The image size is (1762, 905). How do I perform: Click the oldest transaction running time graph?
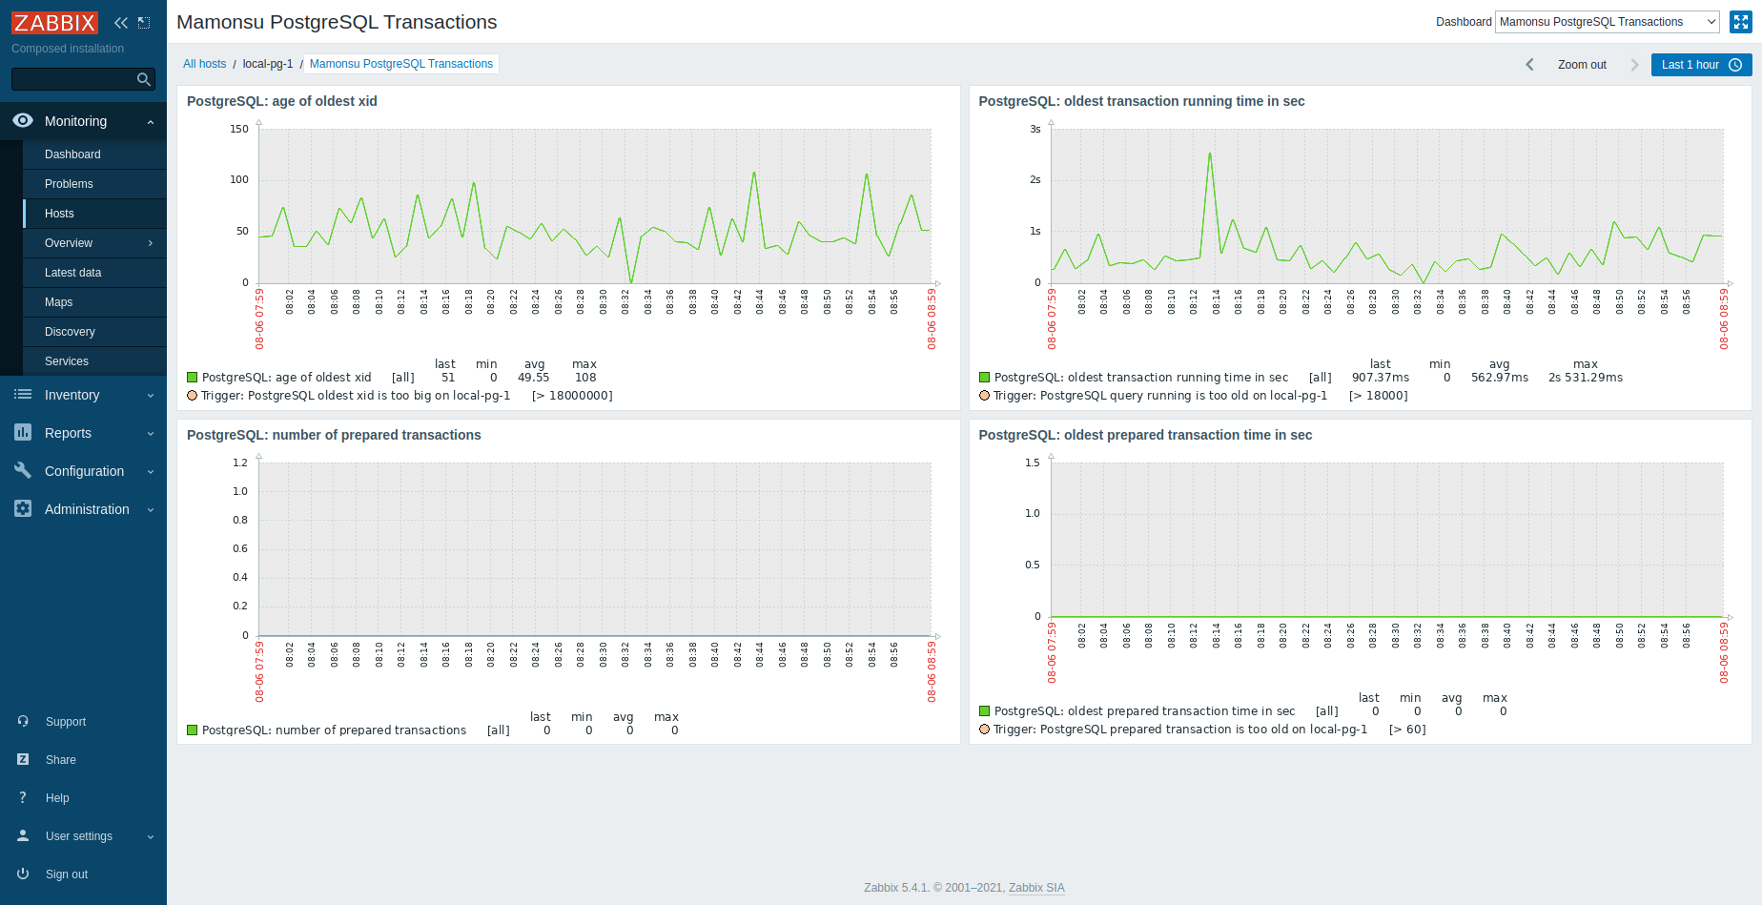tap(1387, 206)
